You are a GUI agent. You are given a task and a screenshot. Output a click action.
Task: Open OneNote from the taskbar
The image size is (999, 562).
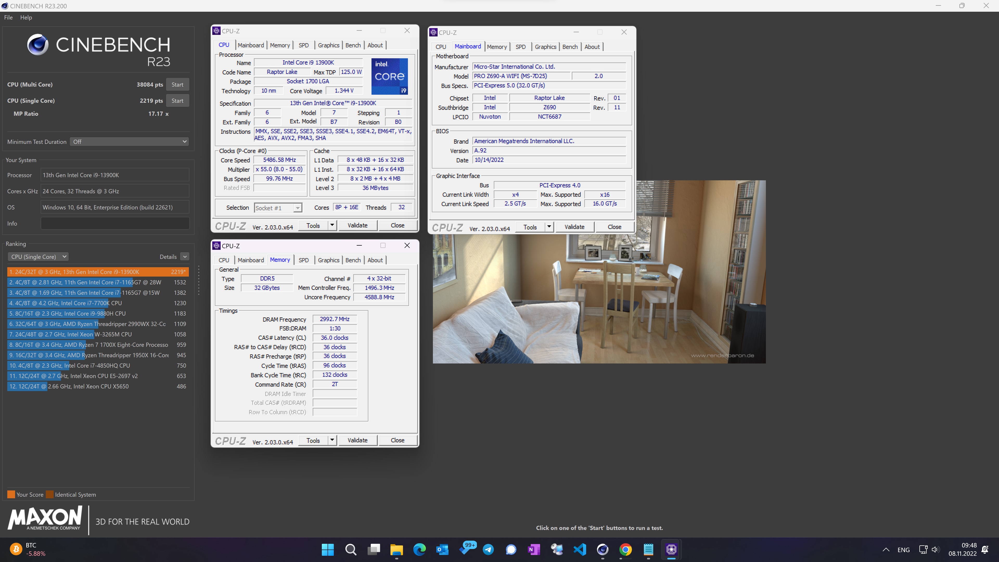click(534, 549)
